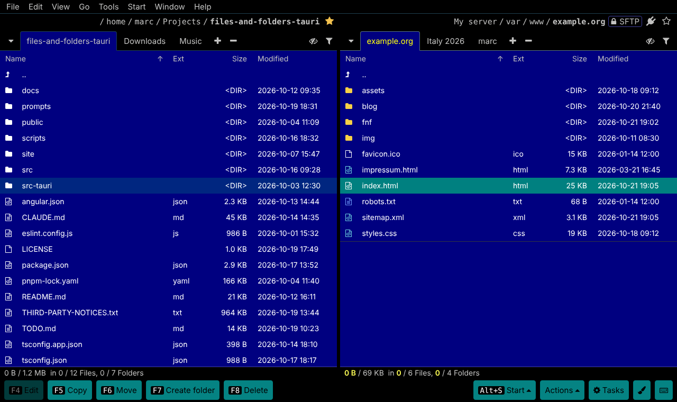The height and width of the screenshot is (402, 677).
Task: Expand the right pane tab list caret
Action: pyautogui.click(x=351, y=41)
